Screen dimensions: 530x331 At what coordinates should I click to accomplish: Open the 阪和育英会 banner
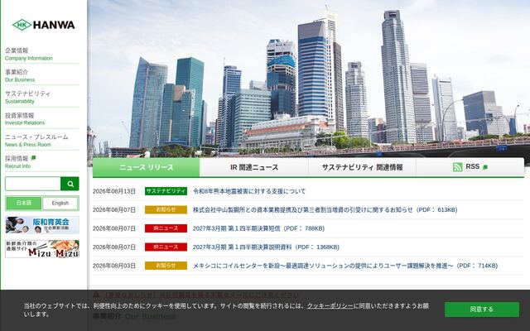[x=42, y=225]
